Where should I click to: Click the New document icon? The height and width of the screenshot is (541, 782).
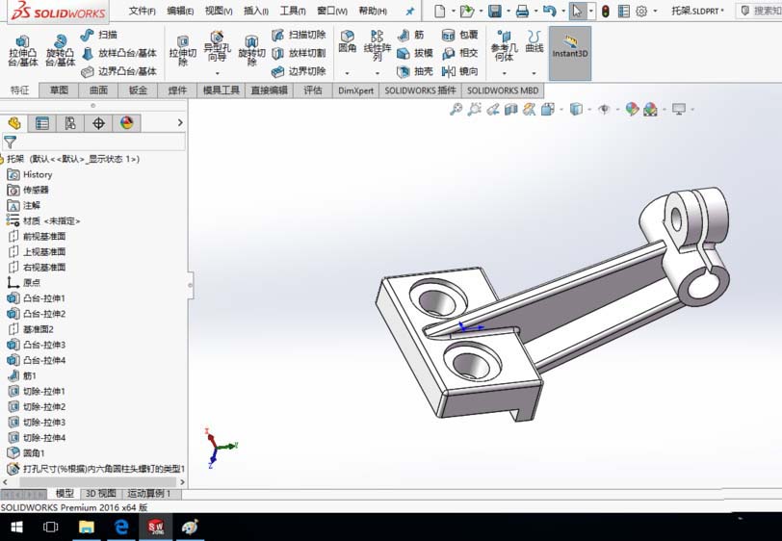(x=440, y=11)
